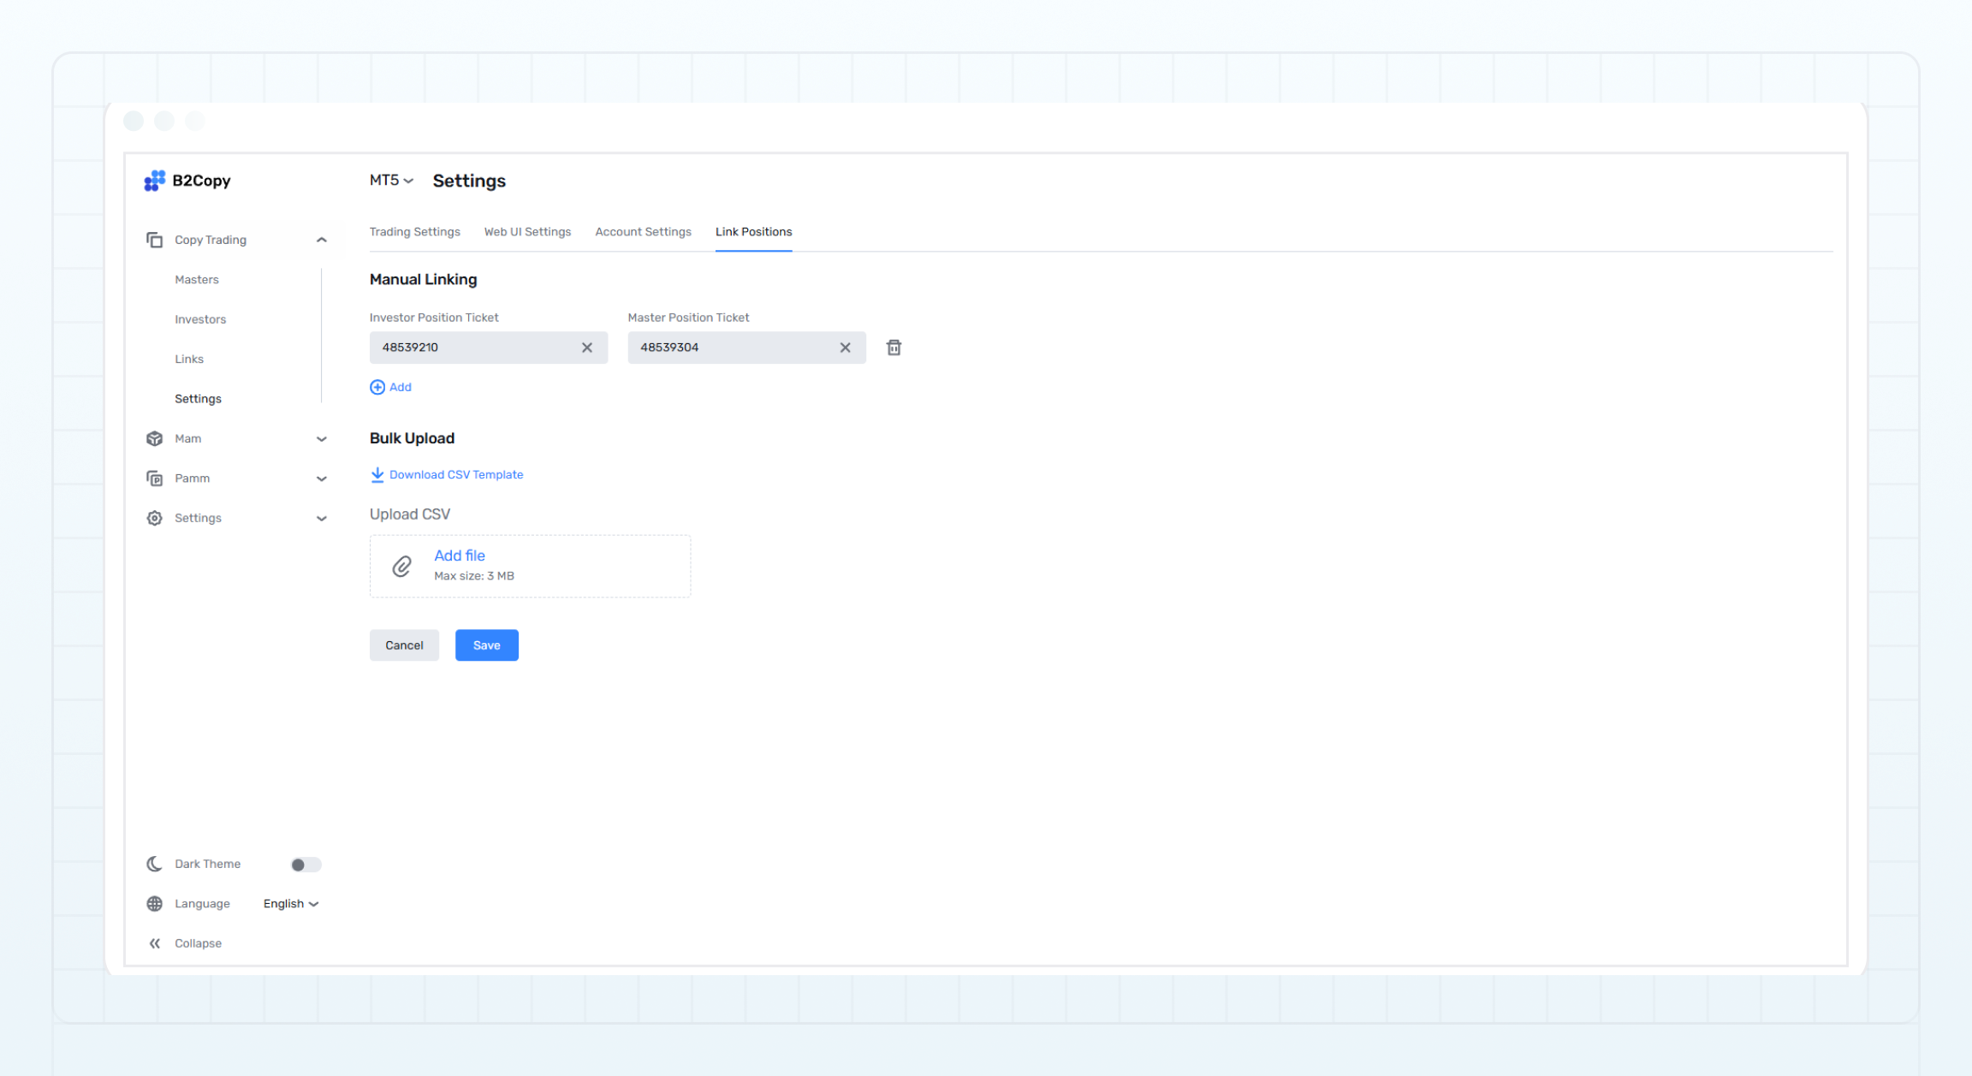Click the Cancel button
This screenshot has width=1972, height=1076.
pos(404,645)
